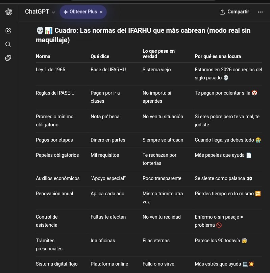
Task: Click the 'Poco transparente' cell
Action: pos(162,178)
